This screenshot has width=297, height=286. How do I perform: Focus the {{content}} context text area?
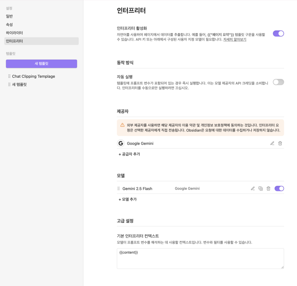[x=200, y=258]
